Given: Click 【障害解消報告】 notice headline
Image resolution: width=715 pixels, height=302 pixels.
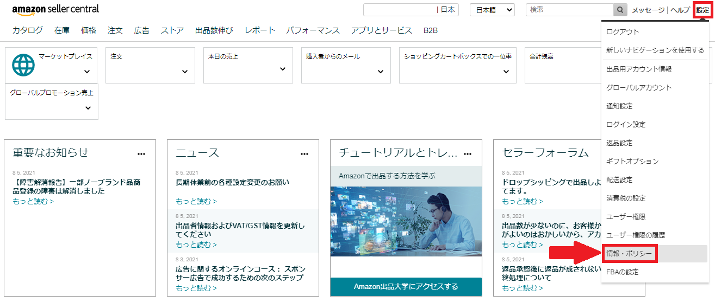Looking at the screenshot, I should 77,187.
